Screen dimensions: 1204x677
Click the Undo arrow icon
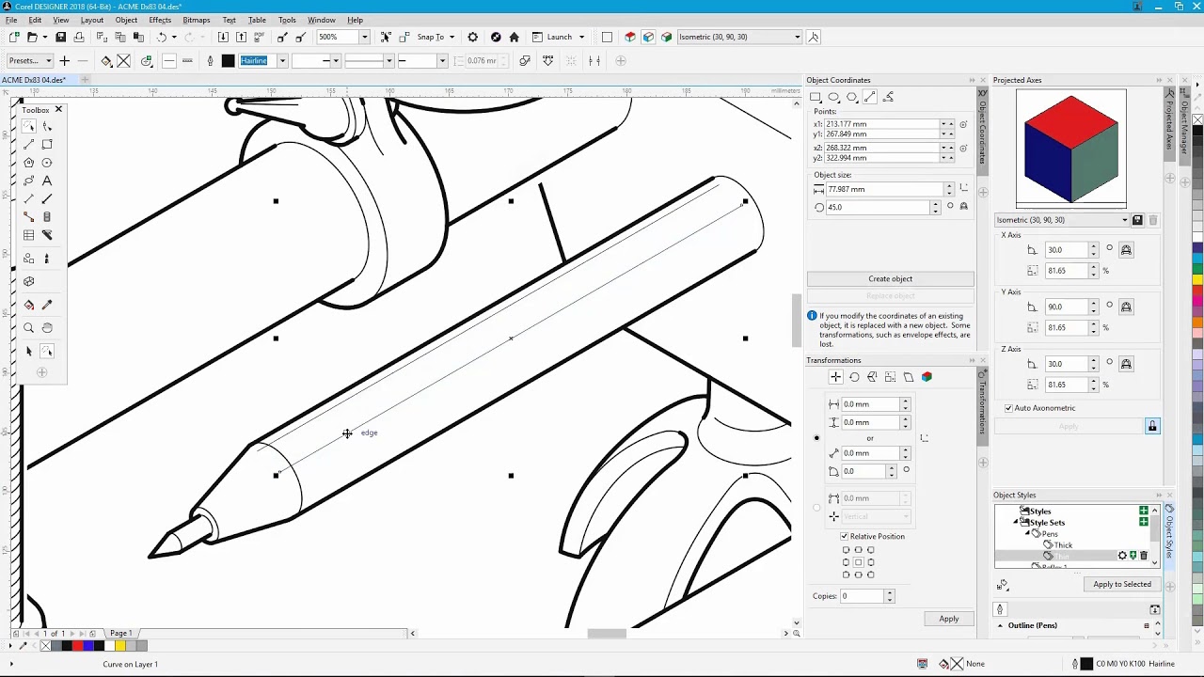[162, 38]
